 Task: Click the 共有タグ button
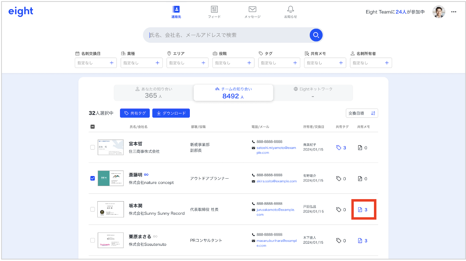[135, 113]
